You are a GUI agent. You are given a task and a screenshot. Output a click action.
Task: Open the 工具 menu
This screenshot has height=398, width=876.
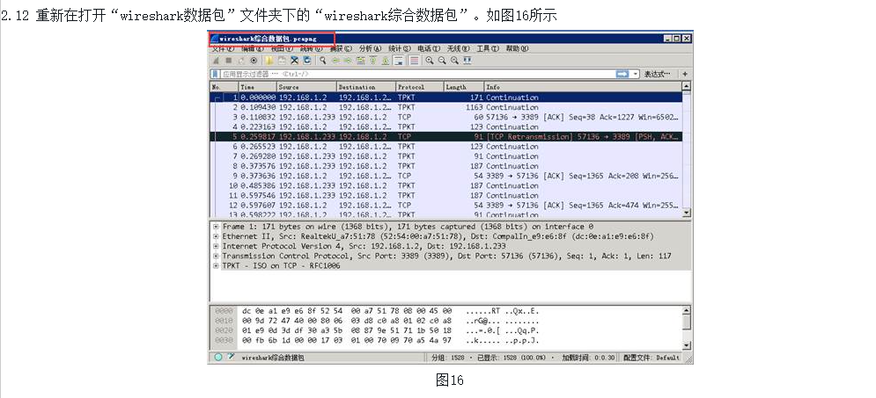[488, 48]
